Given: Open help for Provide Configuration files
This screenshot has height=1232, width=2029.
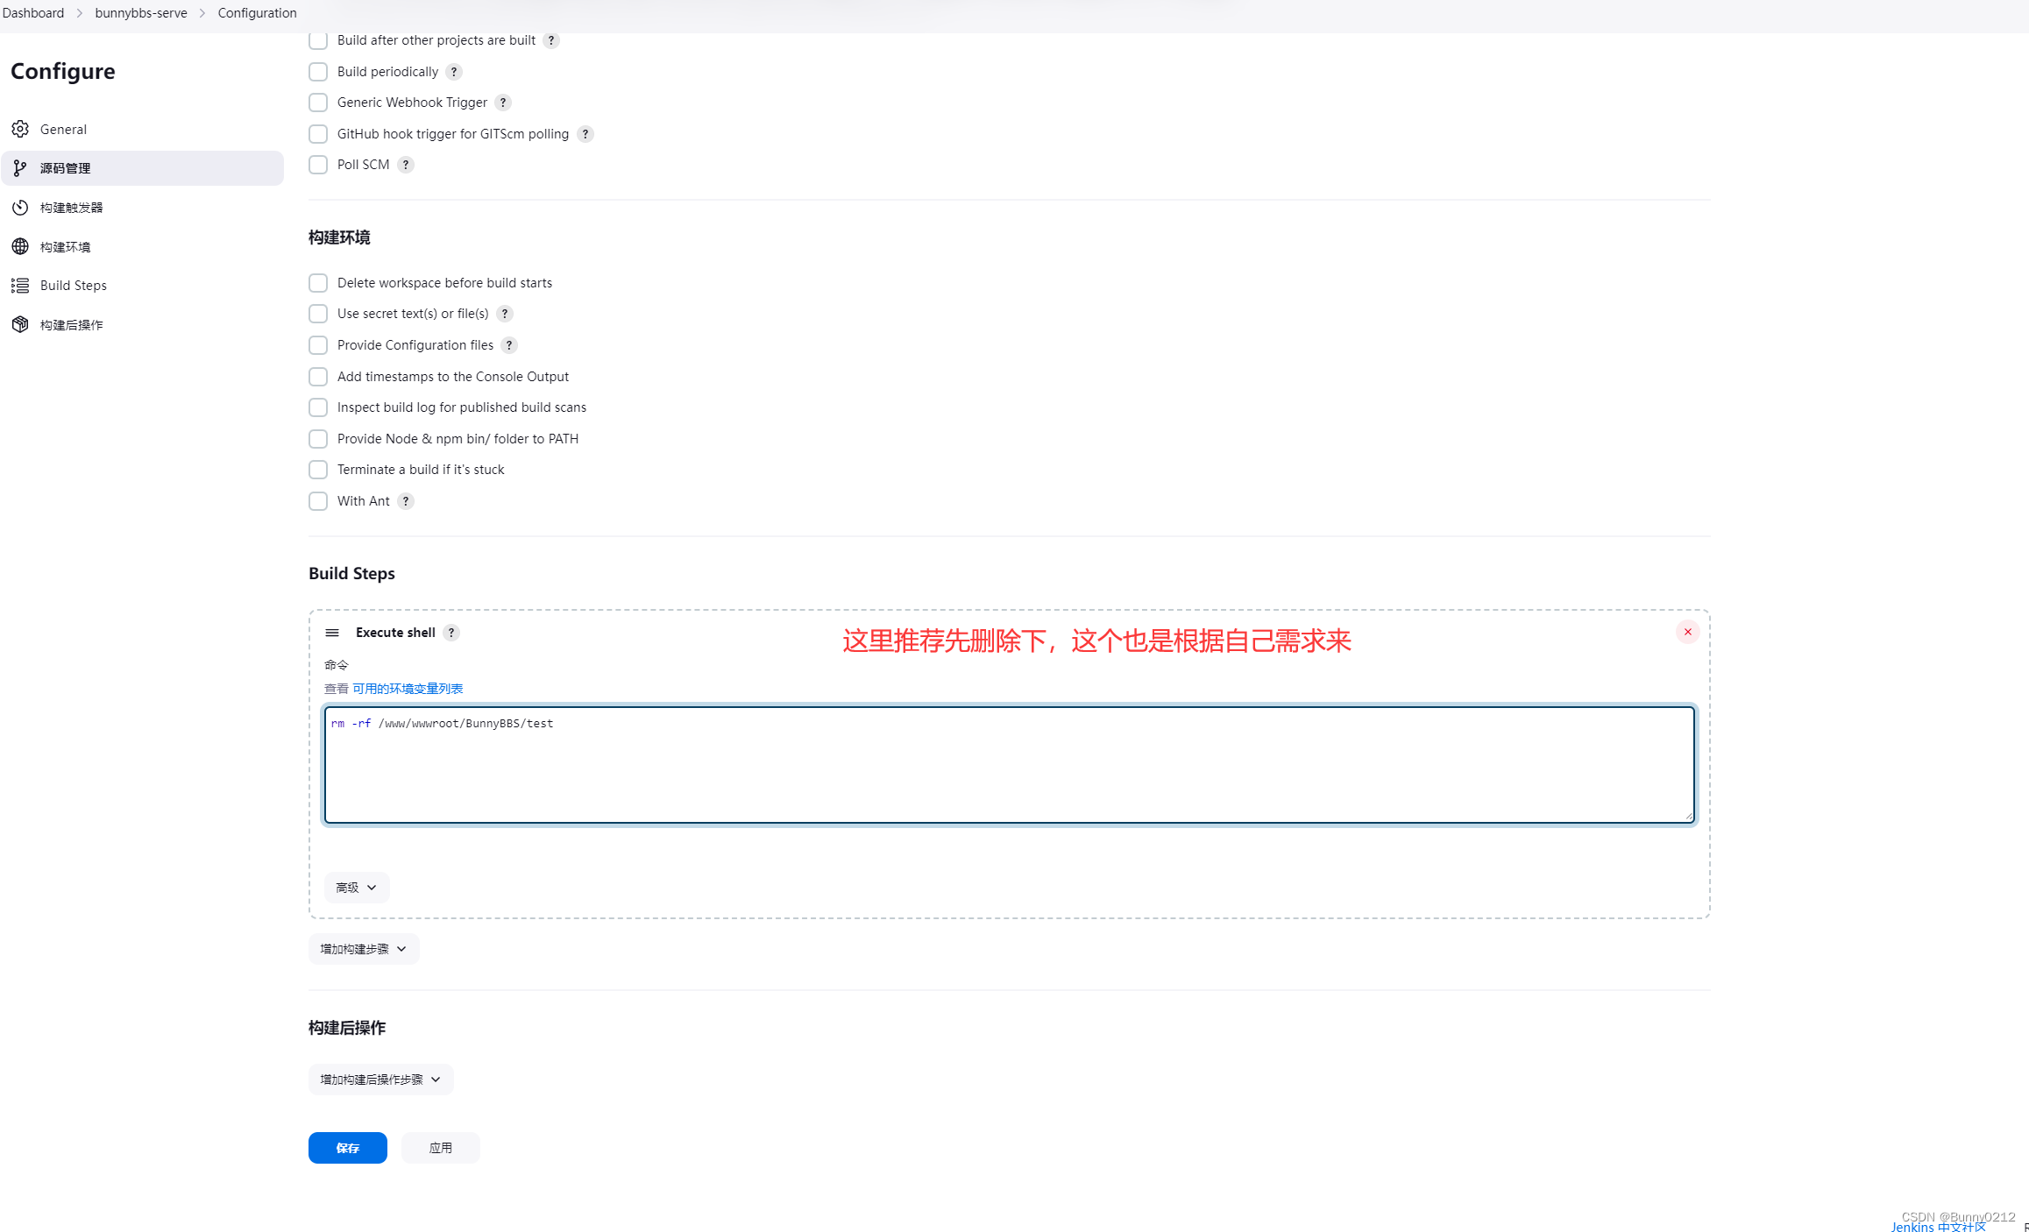Looking at the screenshot, I should tap(509, 345).
